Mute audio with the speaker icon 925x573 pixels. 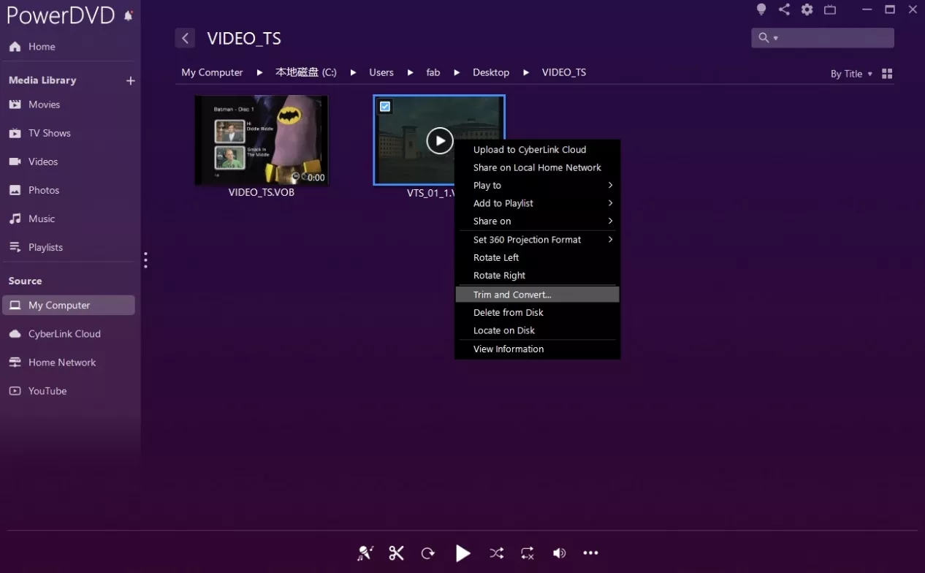tap(559, 553)
